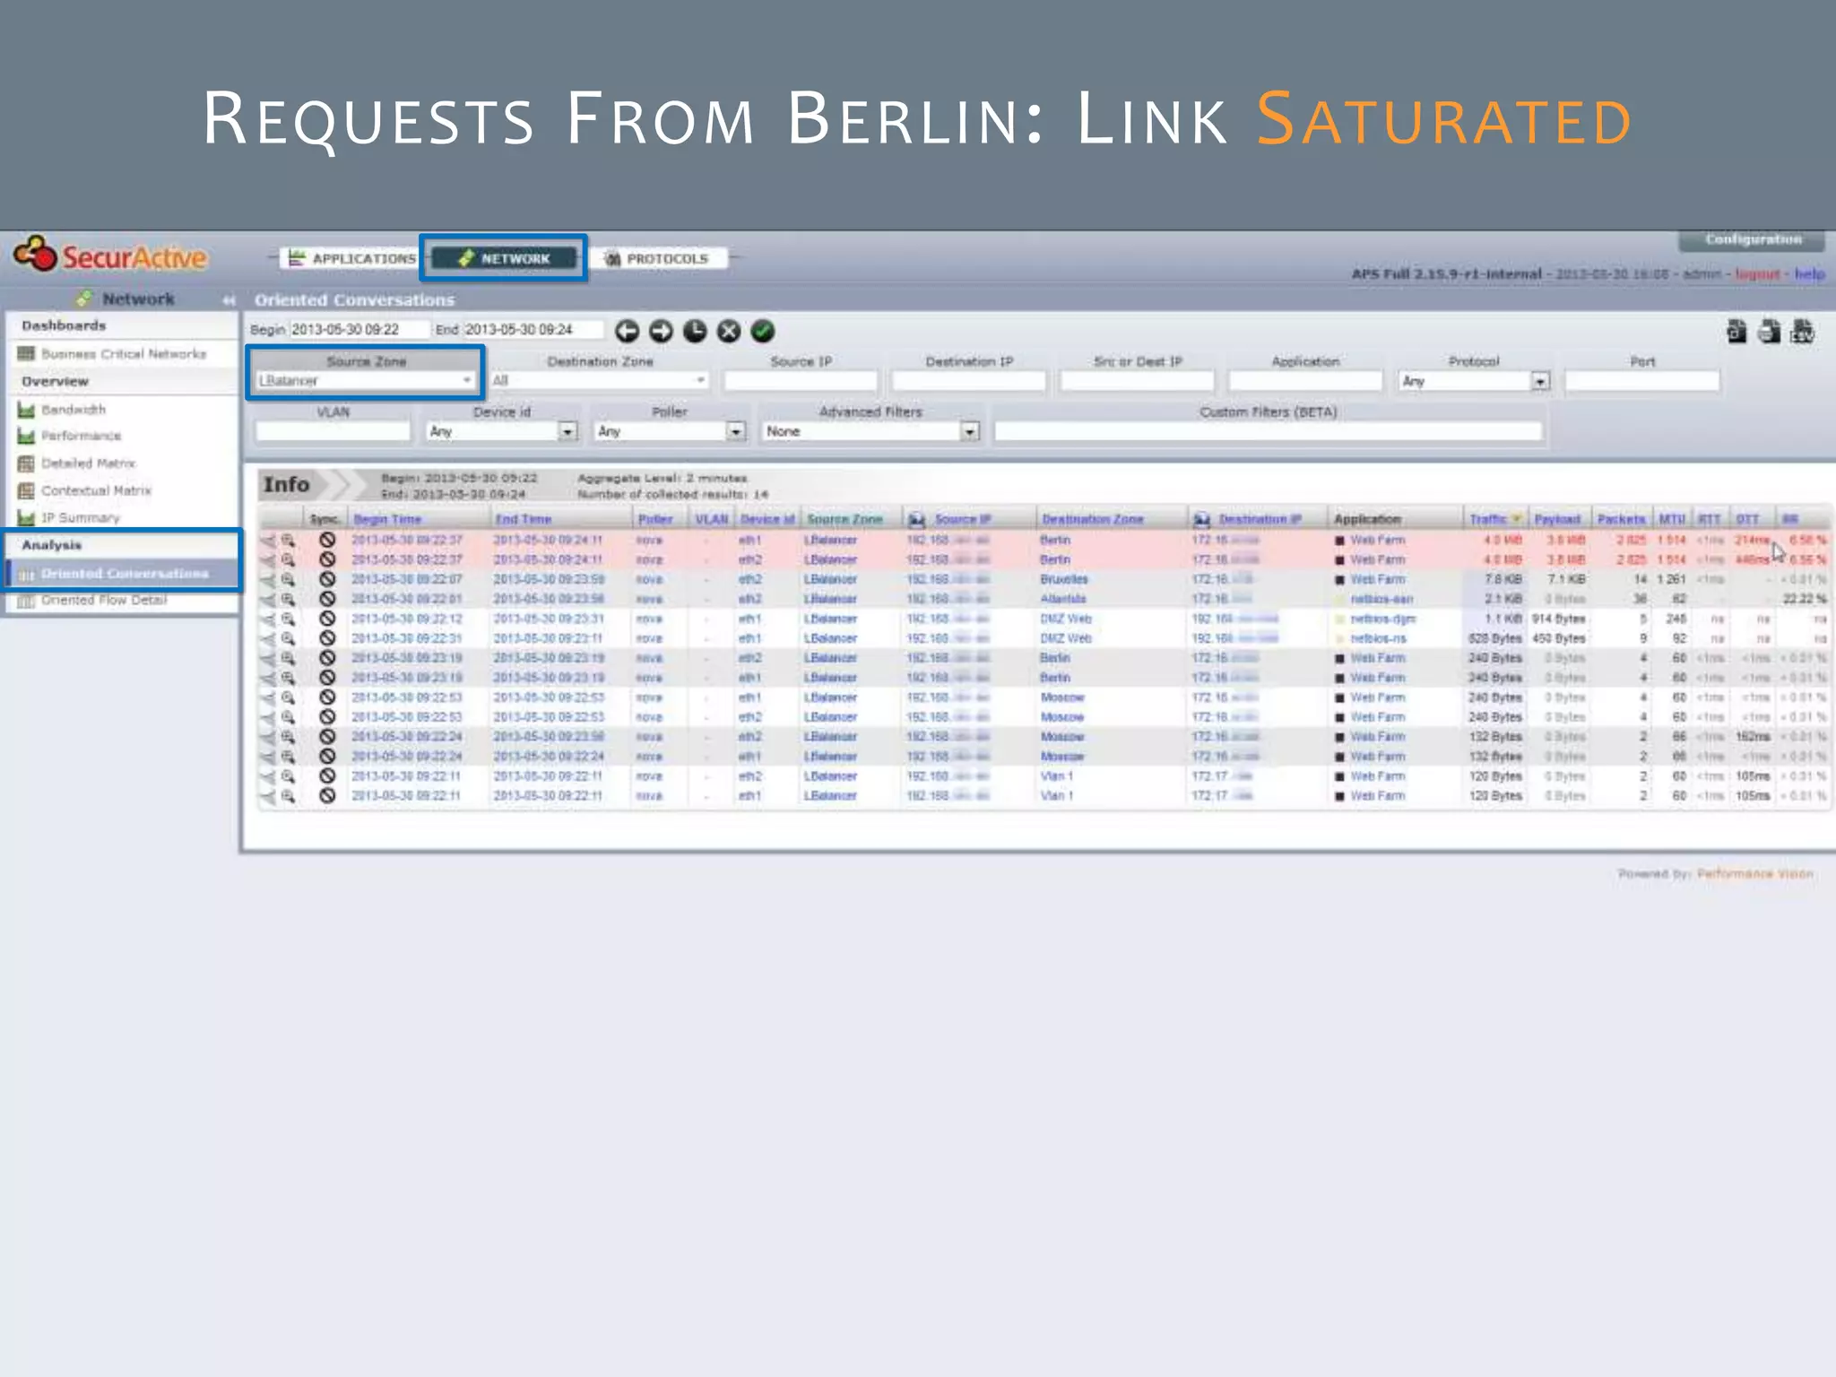The image size is (1836, 1377).
Task: Open the Configuration button
Action: click(x=1753, y=239)
